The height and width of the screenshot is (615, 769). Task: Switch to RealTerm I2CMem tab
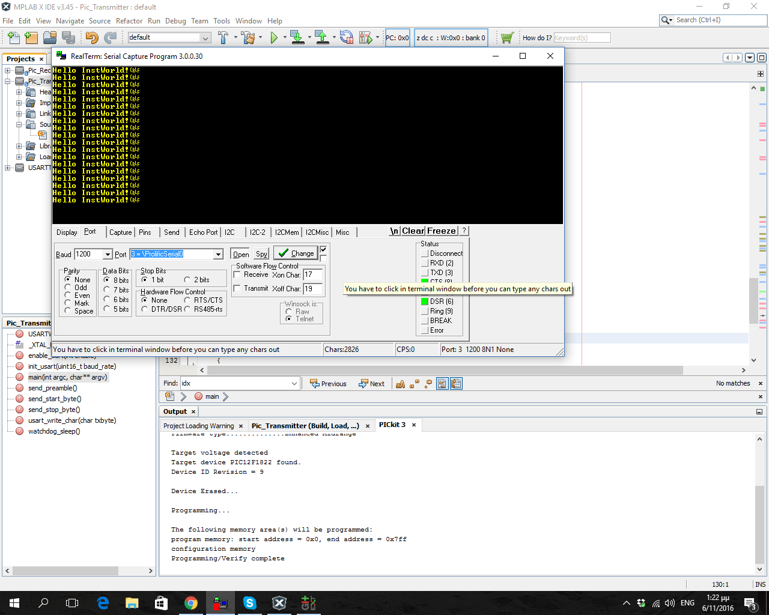287,232
